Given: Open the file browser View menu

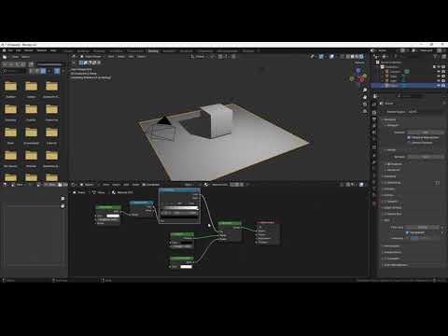Looking at the screenshot, I should click(x=15, y=57).
